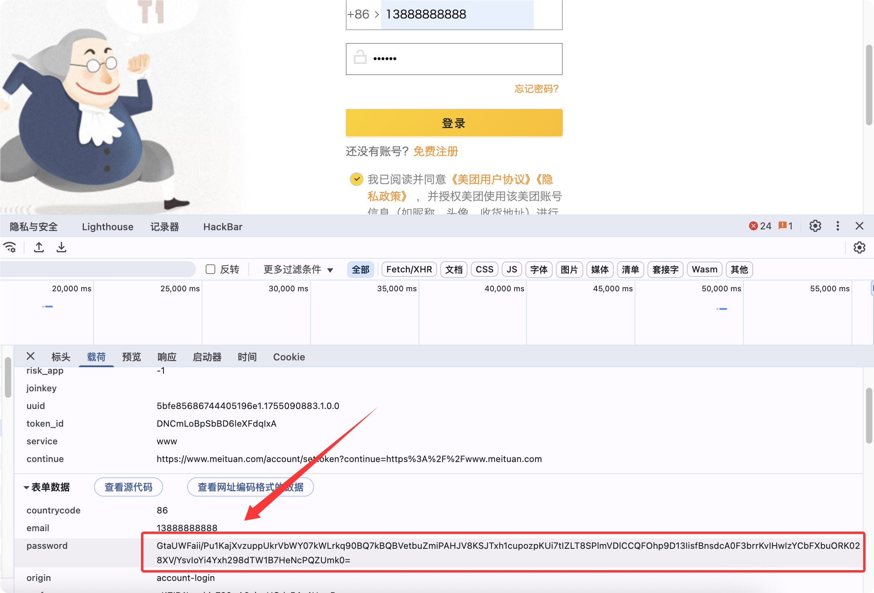The height and width of the screenshot is (593, 874).
Task: Close request details panel with X
Action: [x=31, y=356]
